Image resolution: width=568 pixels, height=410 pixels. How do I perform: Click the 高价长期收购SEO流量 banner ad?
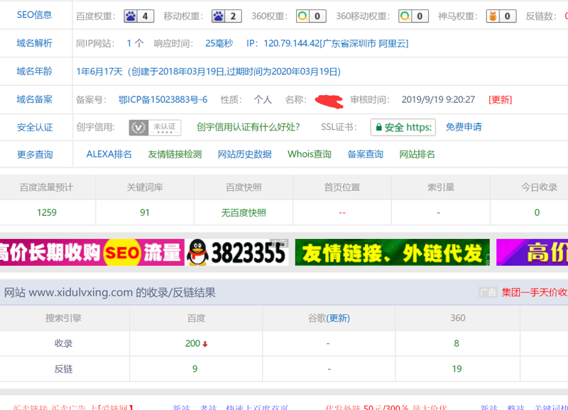pos(92,253)
